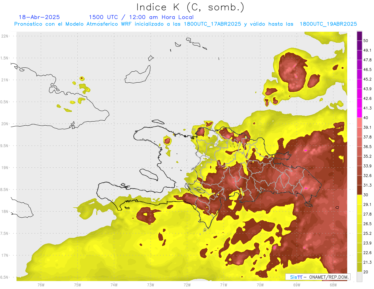Click the colorbar value "50"
This screenshot has width=374, height=289.
366,41
